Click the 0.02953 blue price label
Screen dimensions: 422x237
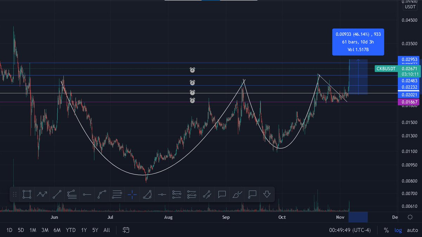pyautogui.click(x=409, y=59)
